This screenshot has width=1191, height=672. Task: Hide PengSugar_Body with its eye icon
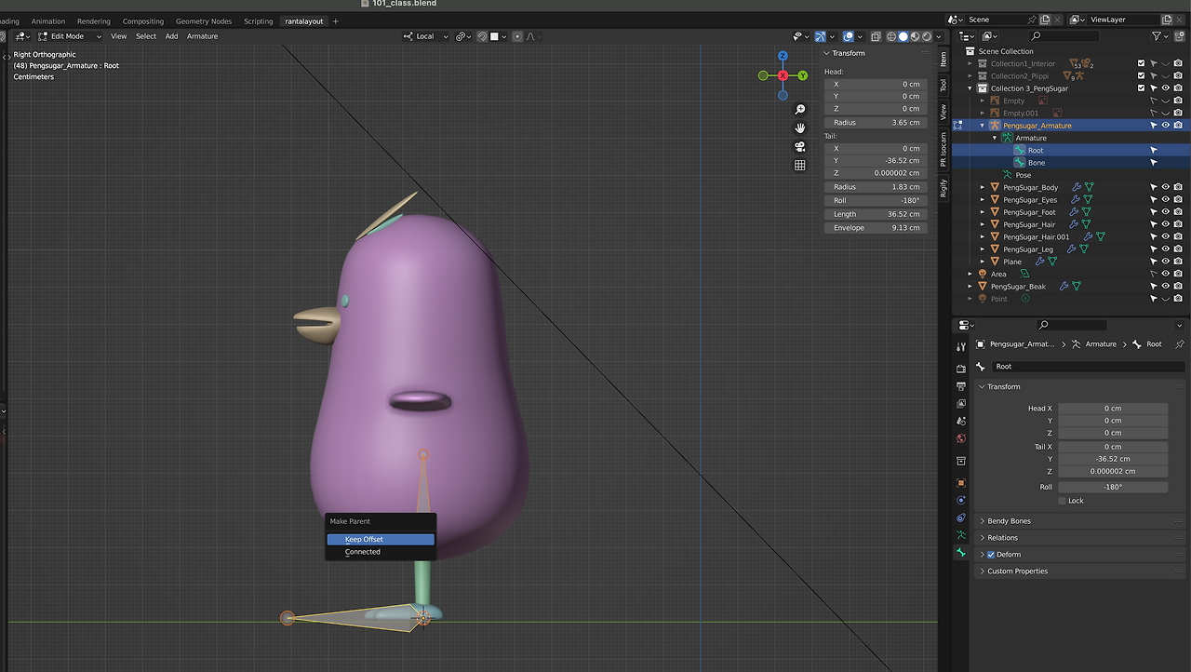click(1165, 187)
